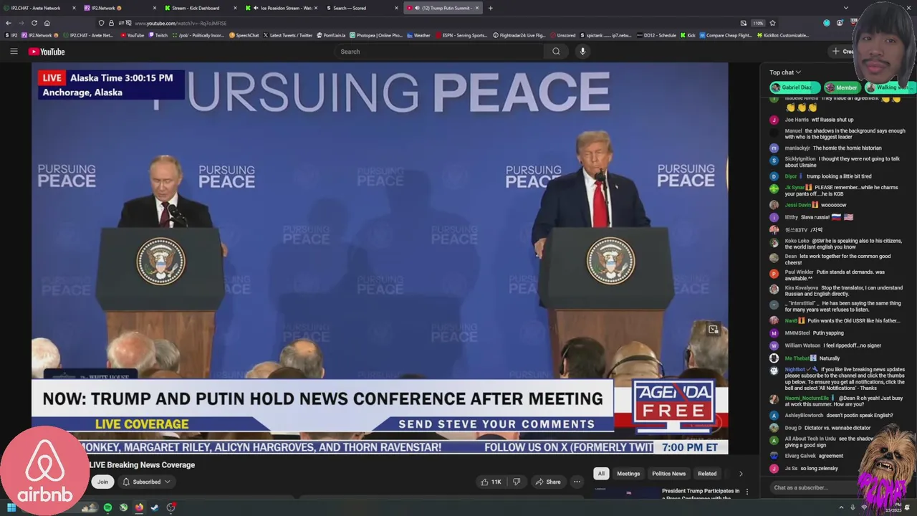This screenshot has width=917, height=516.
Task: Open the YouTube guide hamburger menu
Action: click(14, 52)
